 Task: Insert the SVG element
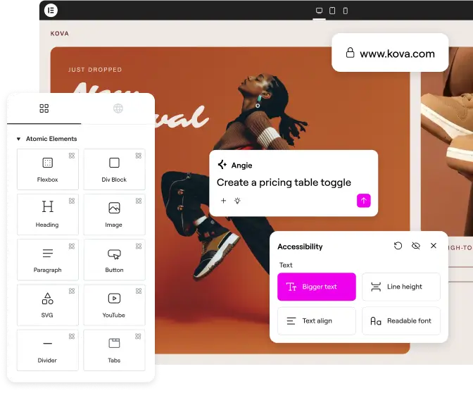point(47,304)
